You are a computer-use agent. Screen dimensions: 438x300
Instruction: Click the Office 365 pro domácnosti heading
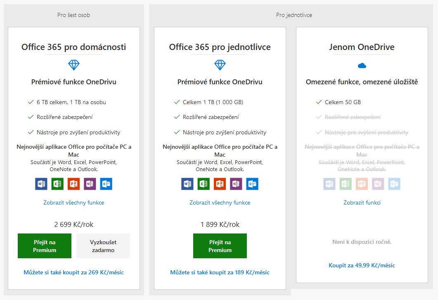click(x=74, y=47)
